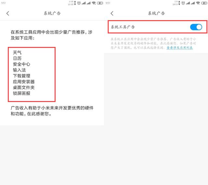Tap the 系统工具广告 label
Viewport: 208px width, 185px height.
pyautogui.click(x=123, y=27)
